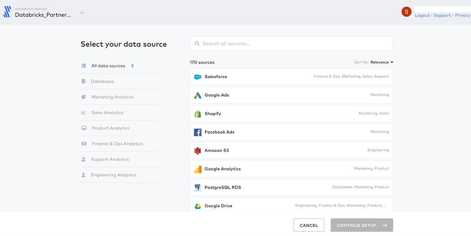
Task: Select the Databases category
Action: tap(102, 81)
